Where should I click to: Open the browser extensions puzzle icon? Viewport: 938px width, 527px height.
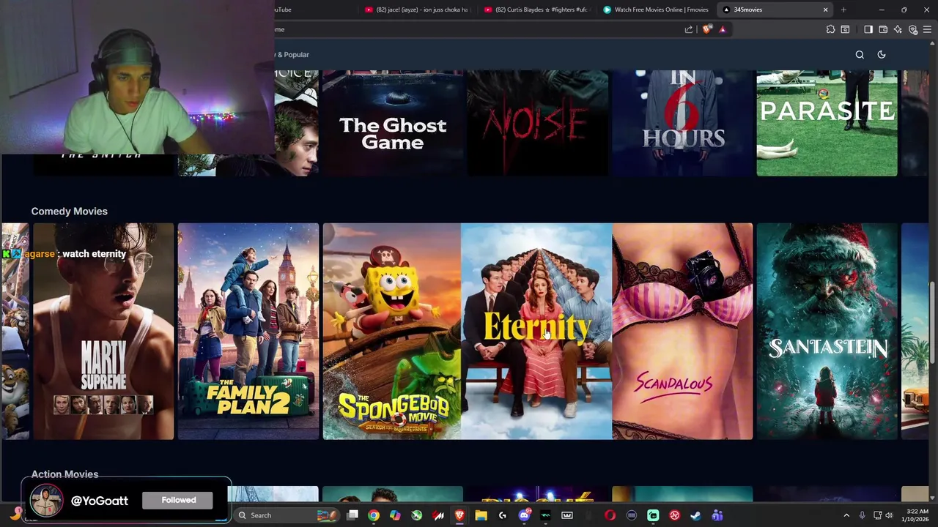click(x=830, y=29)
